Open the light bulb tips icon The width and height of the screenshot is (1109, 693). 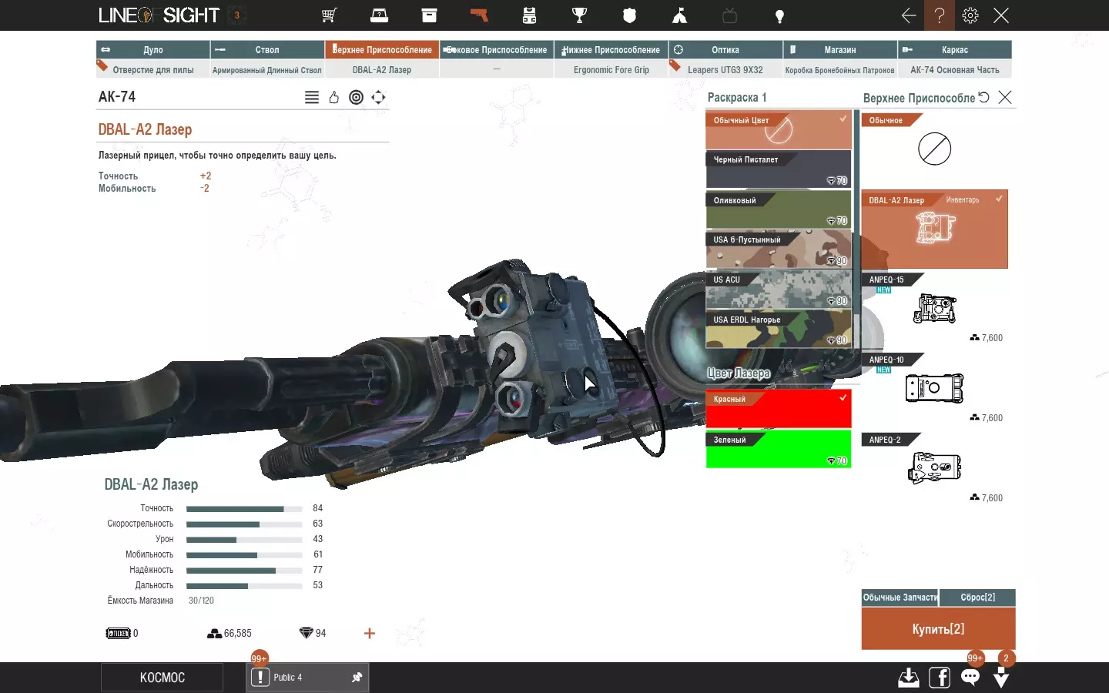click(x=779, y=15)
